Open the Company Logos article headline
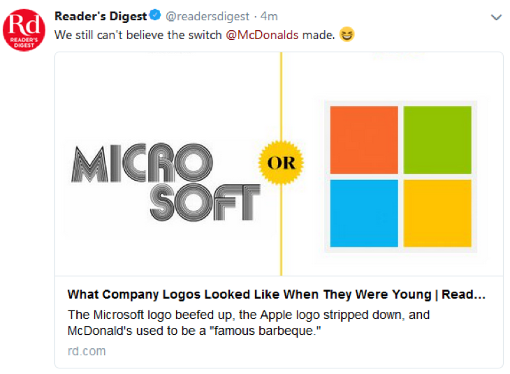510x374 pixels. pos(276,294)
